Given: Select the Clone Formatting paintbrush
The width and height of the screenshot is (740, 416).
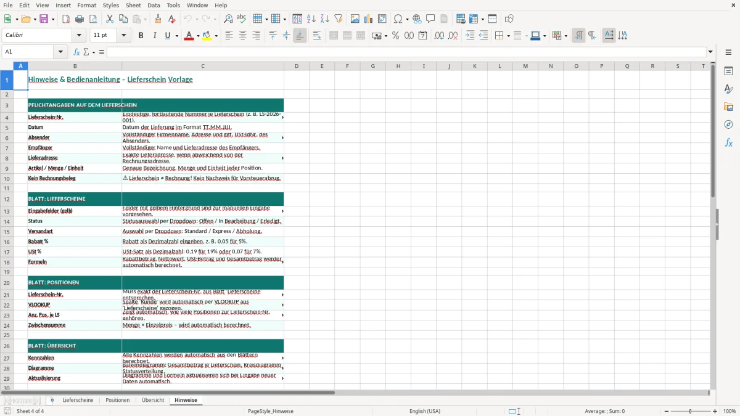Looking at the screenshot, I should [x=158, y=19].
